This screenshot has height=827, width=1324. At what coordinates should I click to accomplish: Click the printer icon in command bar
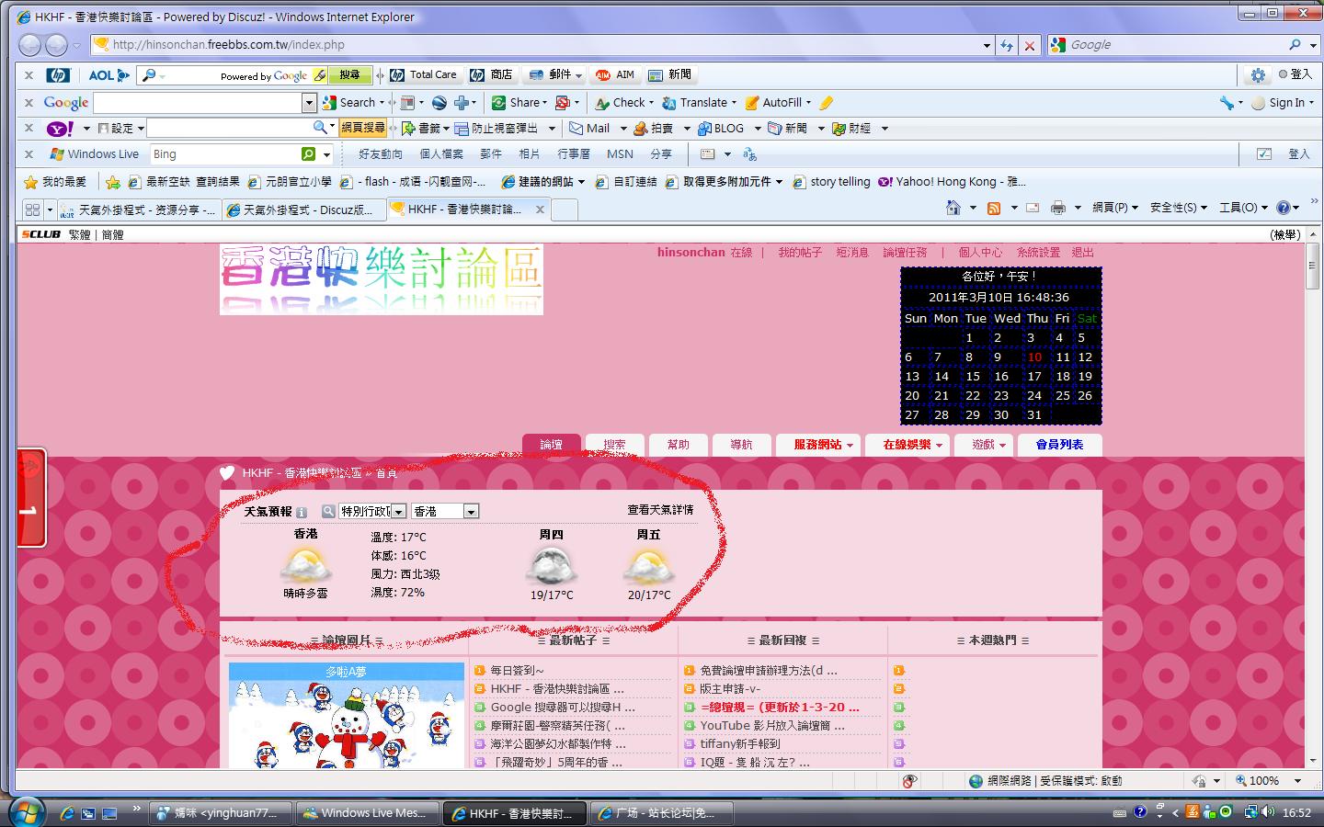click(1058, 209)
